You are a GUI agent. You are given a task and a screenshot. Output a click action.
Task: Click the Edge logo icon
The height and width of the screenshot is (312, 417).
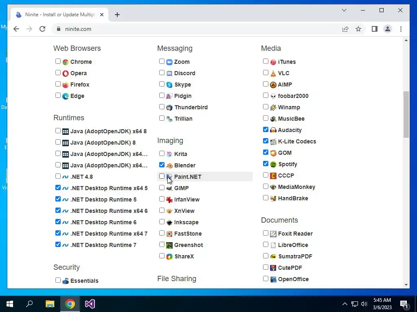66,96
